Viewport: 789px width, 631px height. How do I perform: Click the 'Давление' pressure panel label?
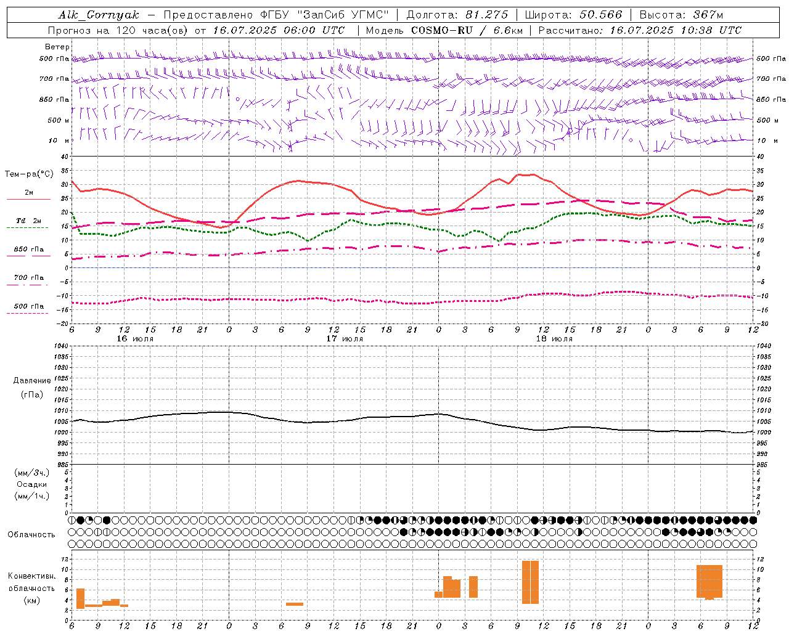(32, 381)
